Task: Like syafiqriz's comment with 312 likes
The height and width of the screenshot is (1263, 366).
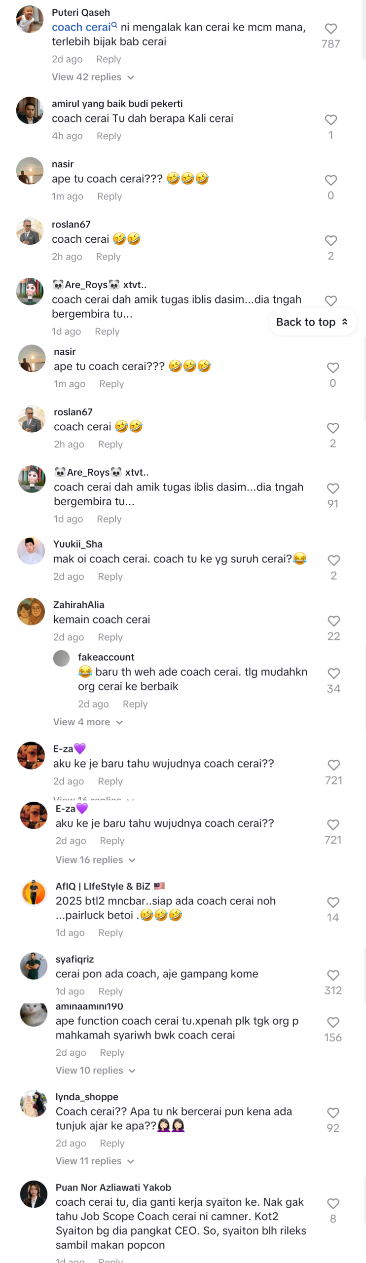Action: 333,975
